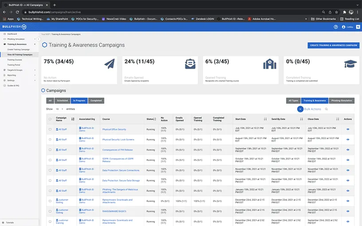
Task: Open the Bulk Actions dropdown
Action: pyautogui.click(x=300, y=109)
